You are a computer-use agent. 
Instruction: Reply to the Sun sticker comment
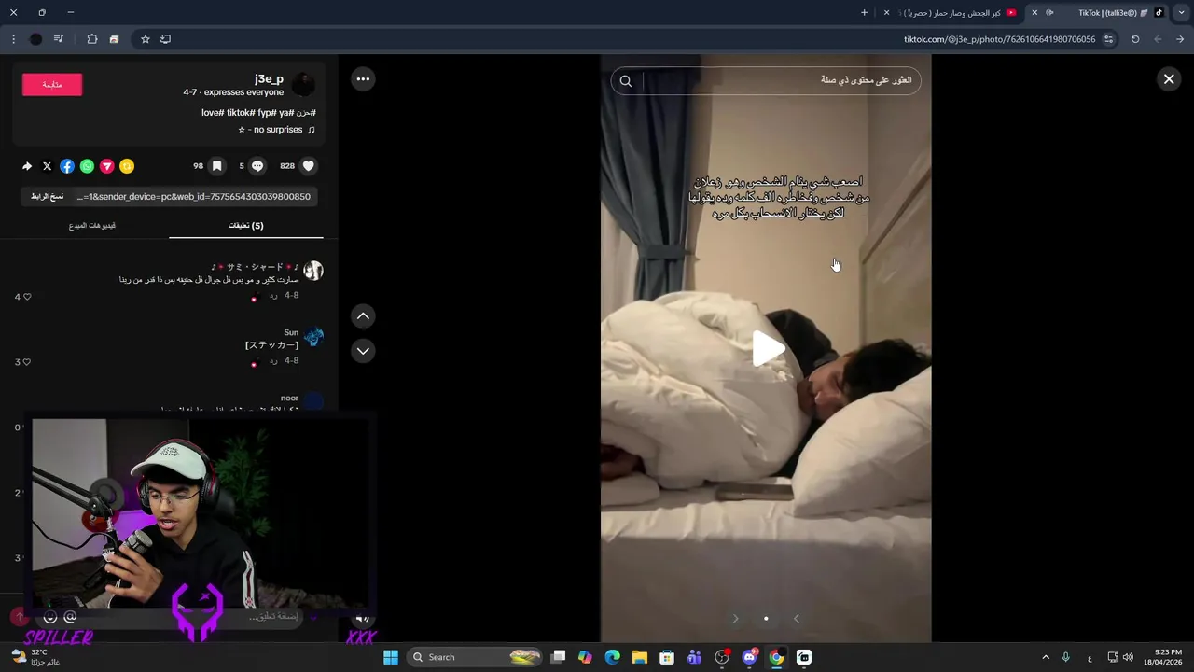point(273,360)
